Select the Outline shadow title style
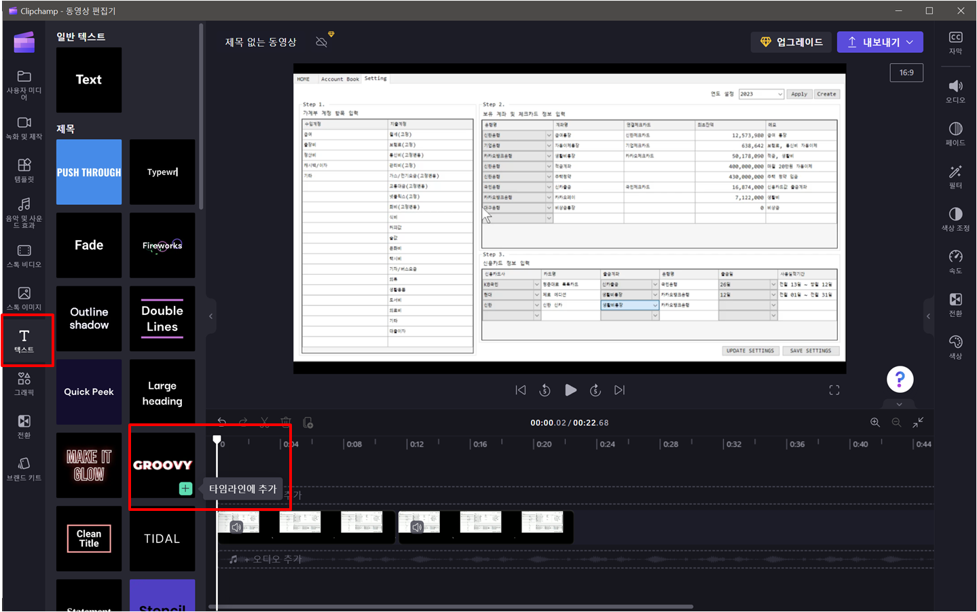 coord(89,319)
